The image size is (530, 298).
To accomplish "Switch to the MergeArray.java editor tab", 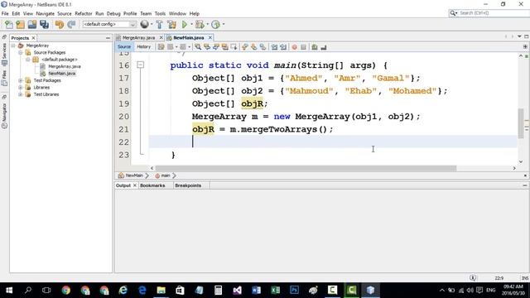I will pyautogui.click(x=138, y=38).
